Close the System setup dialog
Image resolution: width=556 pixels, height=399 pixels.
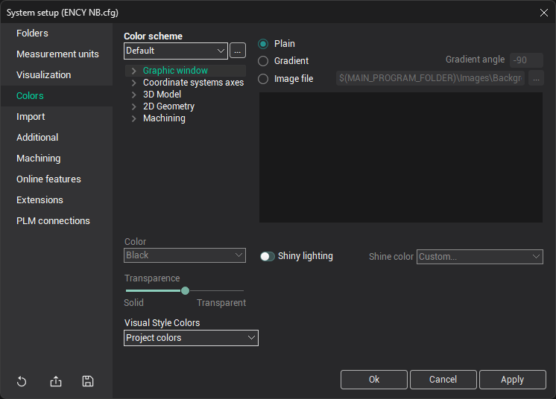tap(543, 13)
